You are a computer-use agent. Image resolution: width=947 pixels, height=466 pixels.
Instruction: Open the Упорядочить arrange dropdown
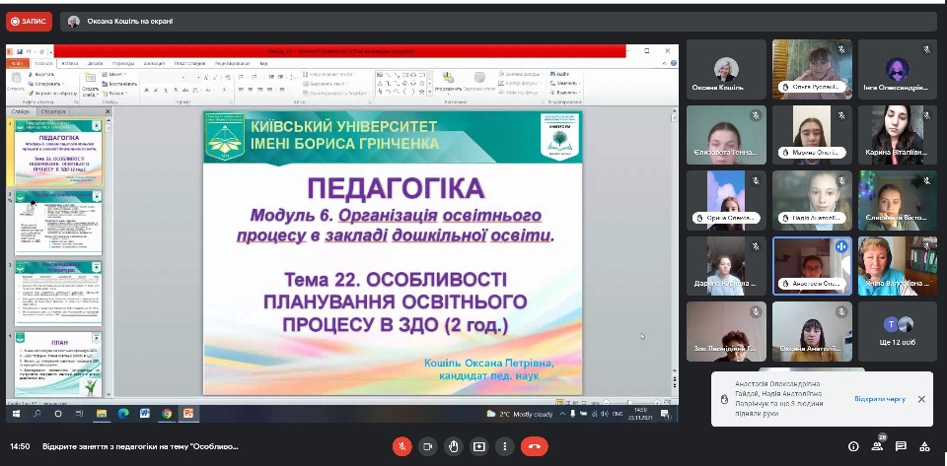448,82
